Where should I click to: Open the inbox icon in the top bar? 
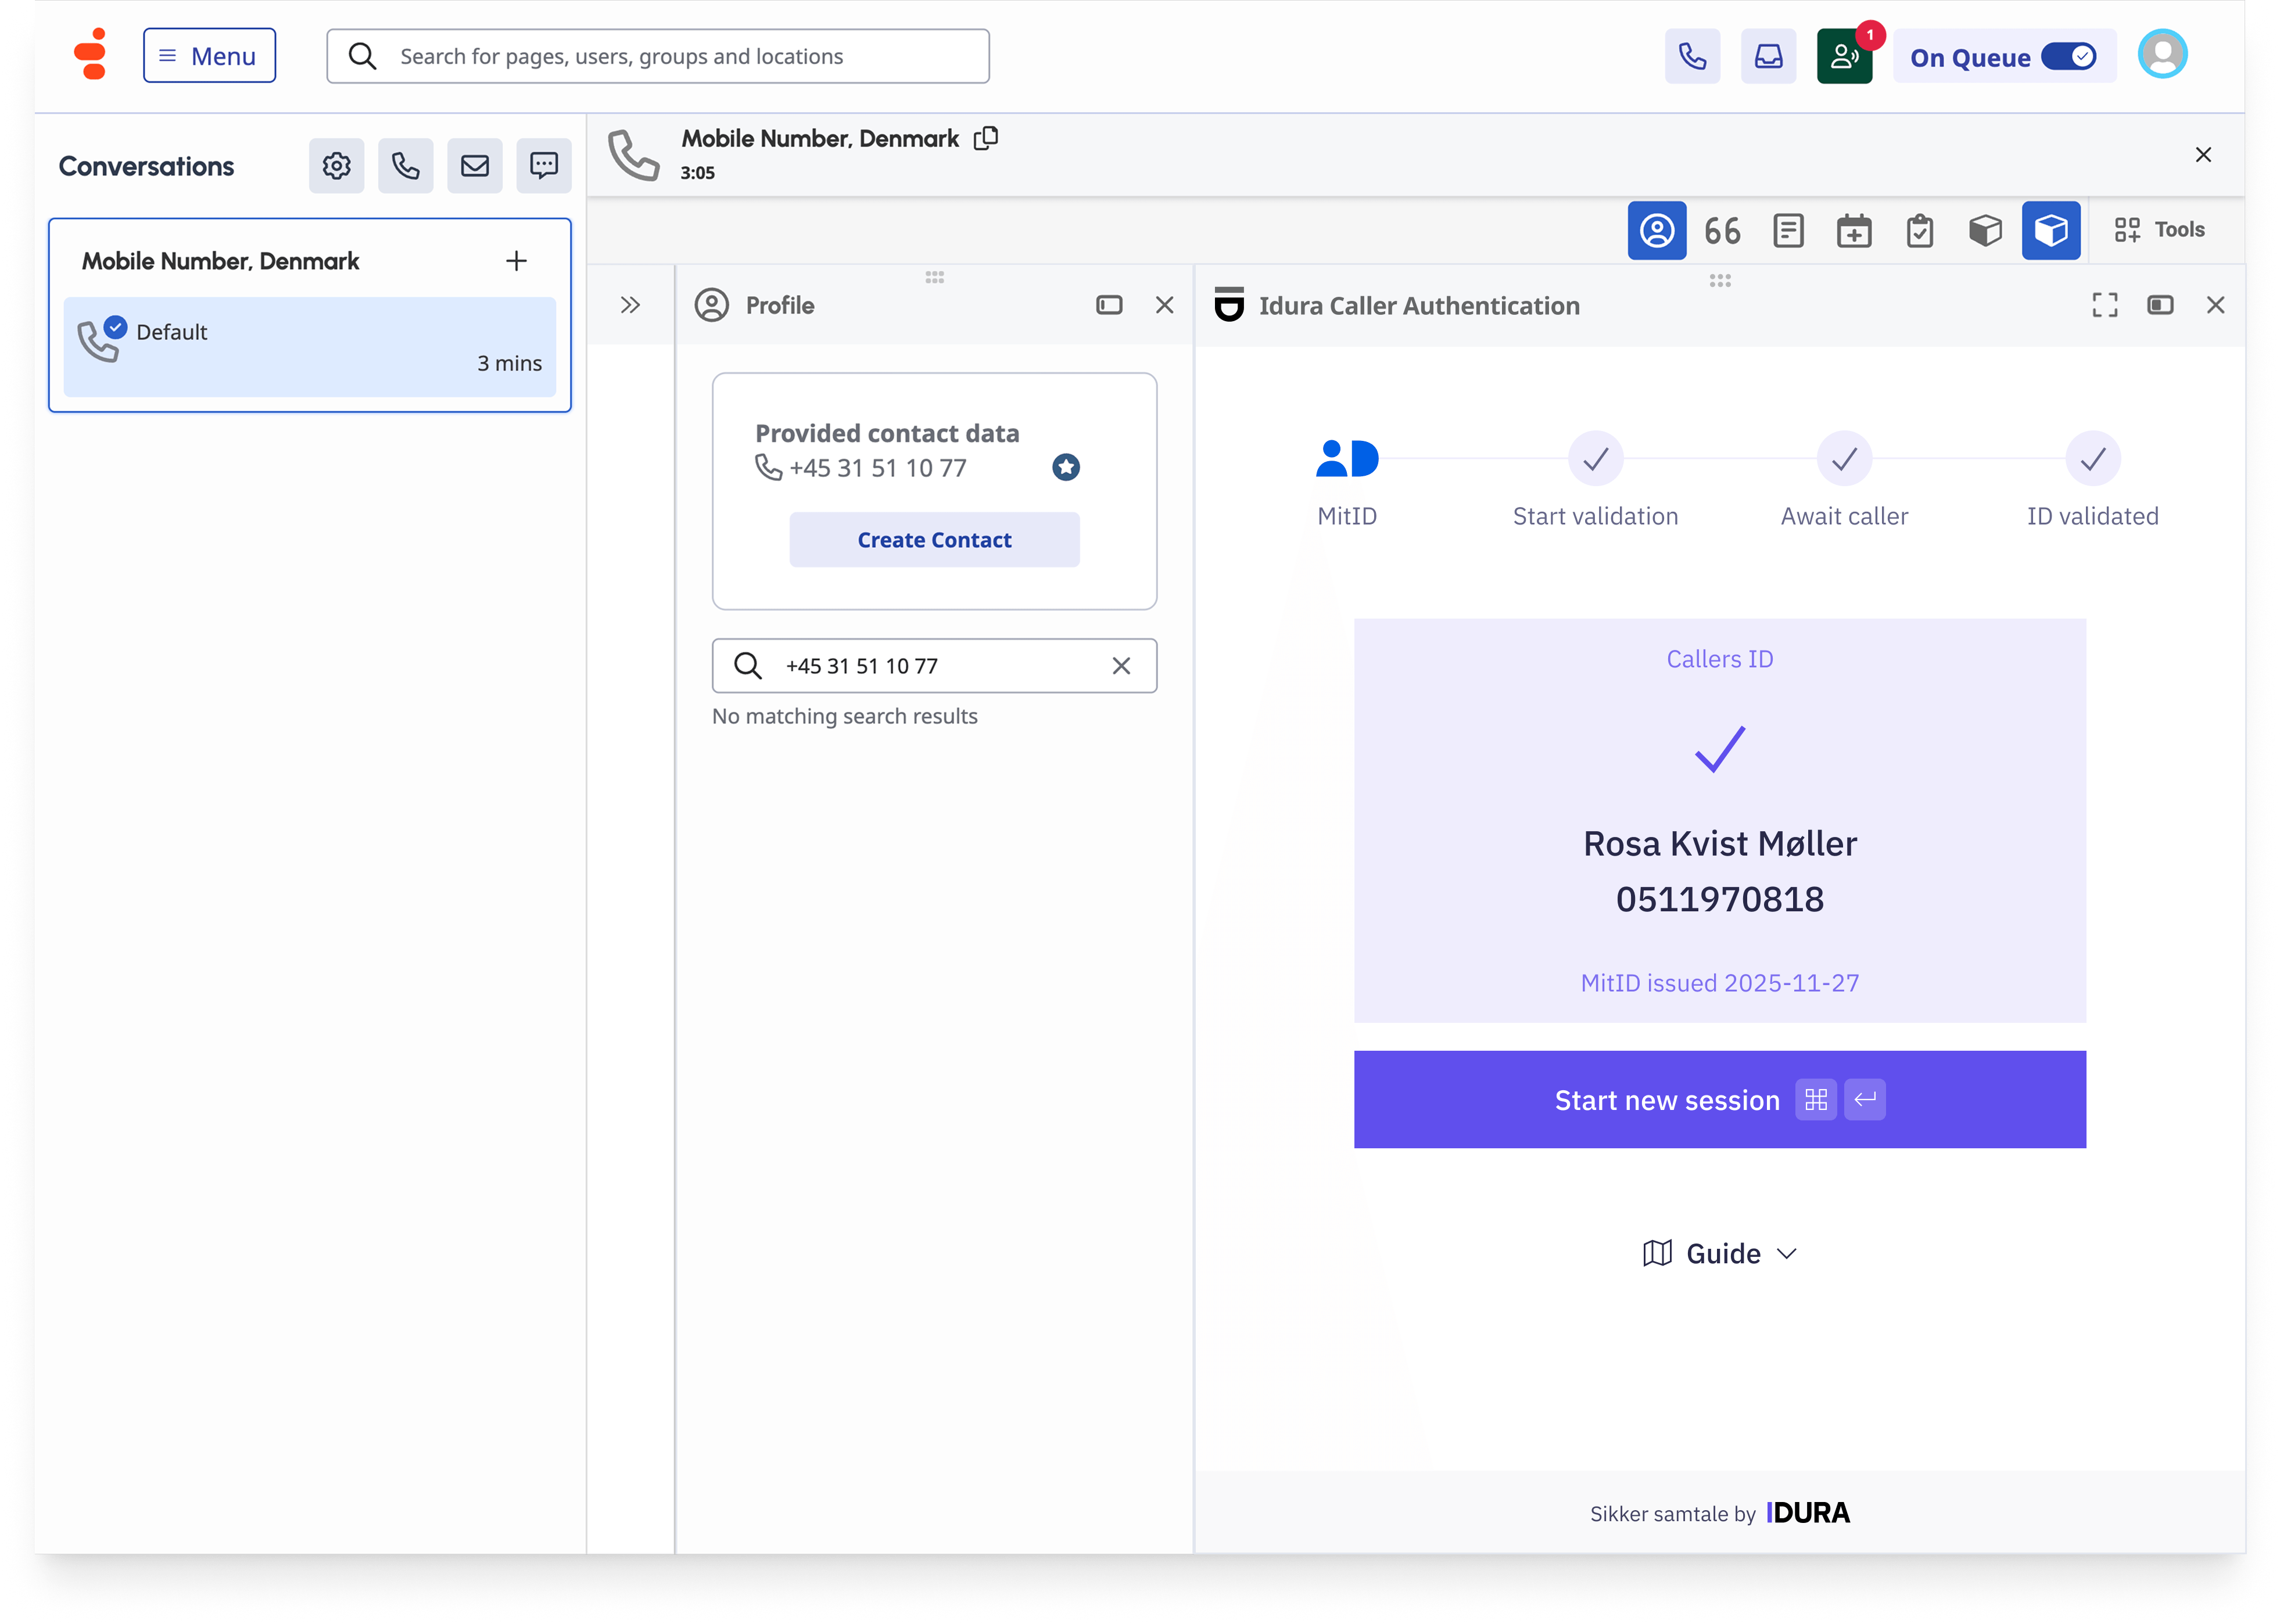point(1768,56)
